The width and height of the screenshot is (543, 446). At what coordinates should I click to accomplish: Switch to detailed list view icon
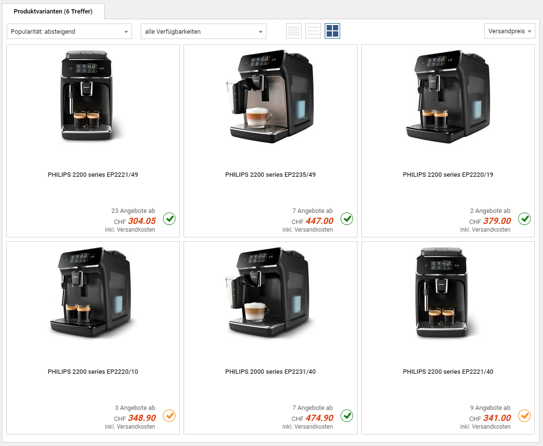click(x=294, y=31)
